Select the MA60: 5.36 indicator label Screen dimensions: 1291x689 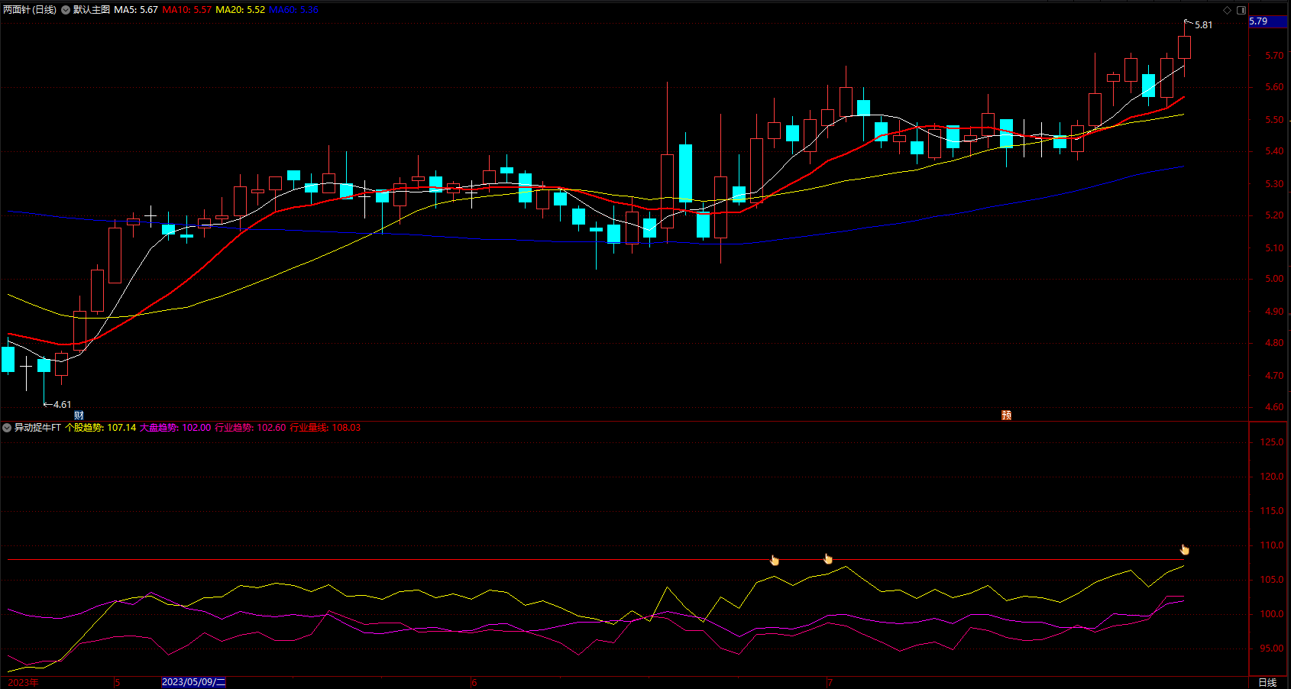[293, 10]
